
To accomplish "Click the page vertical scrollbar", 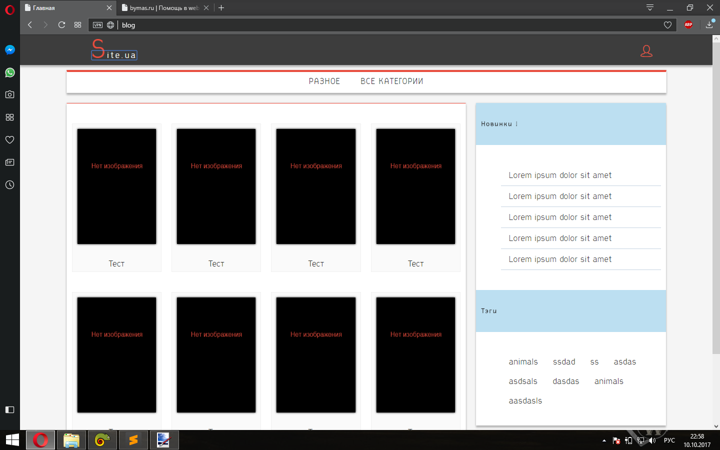I will 716,200.
